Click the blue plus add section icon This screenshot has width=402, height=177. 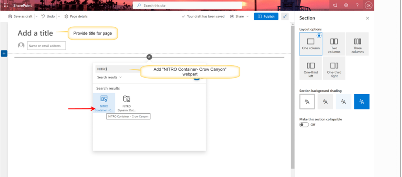(x=4, y=54)
